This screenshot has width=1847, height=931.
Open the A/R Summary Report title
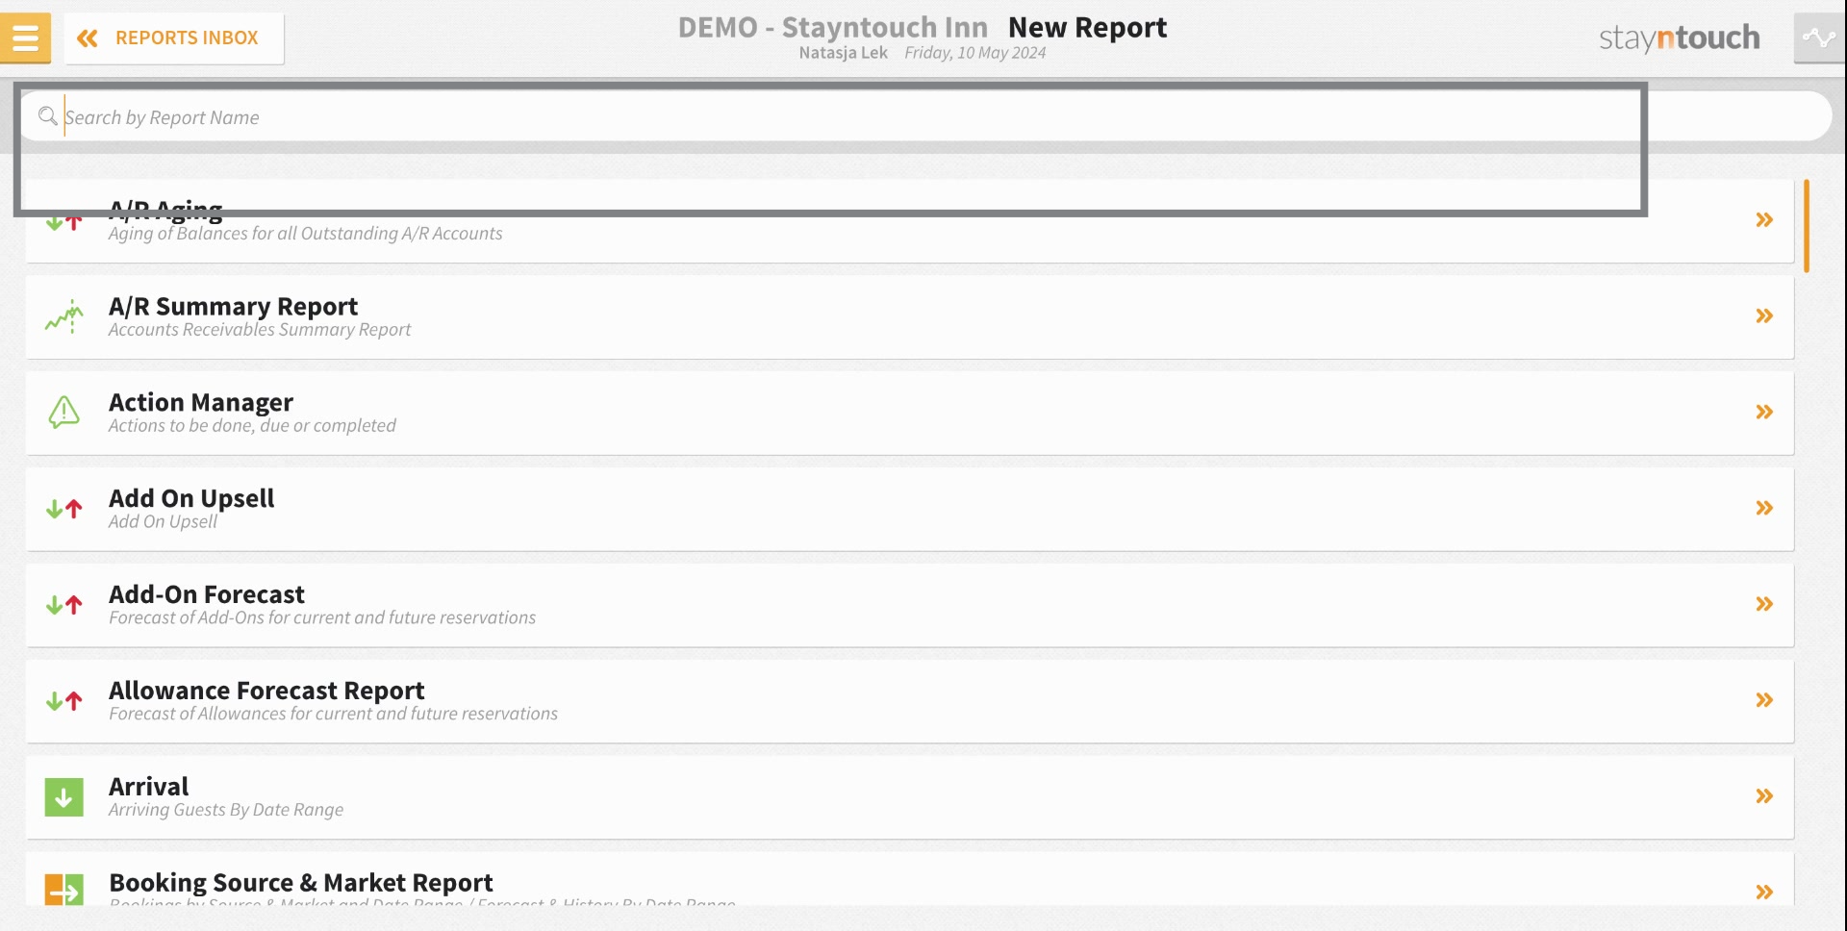point(233,307)
